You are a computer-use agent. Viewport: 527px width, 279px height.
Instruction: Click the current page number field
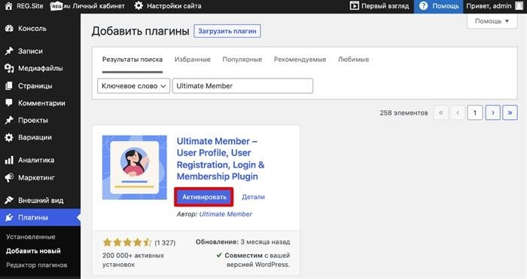pyautogui.click(x=475, y=113)
